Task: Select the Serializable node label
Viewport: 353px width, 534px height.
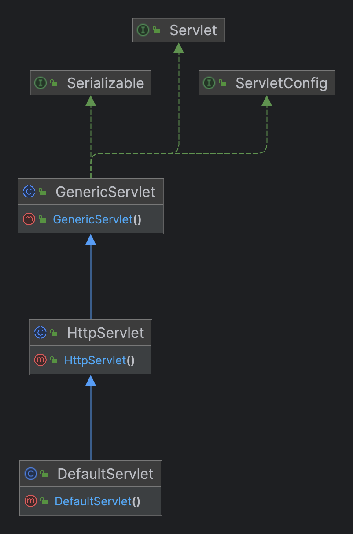Action: [x=105, y=83]
